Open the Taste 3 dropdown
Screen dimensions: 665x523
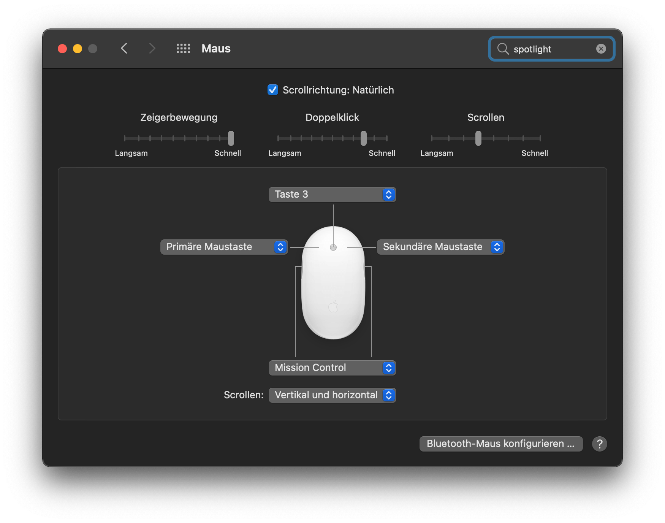332,194
